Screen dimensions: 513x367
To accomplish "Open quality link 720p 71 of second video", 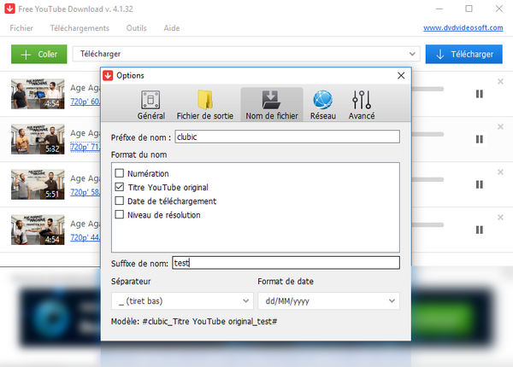I will click(85, 147).
